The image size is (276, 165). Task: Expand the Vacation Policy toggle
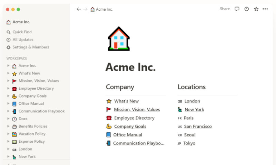[x=8, y=134]
